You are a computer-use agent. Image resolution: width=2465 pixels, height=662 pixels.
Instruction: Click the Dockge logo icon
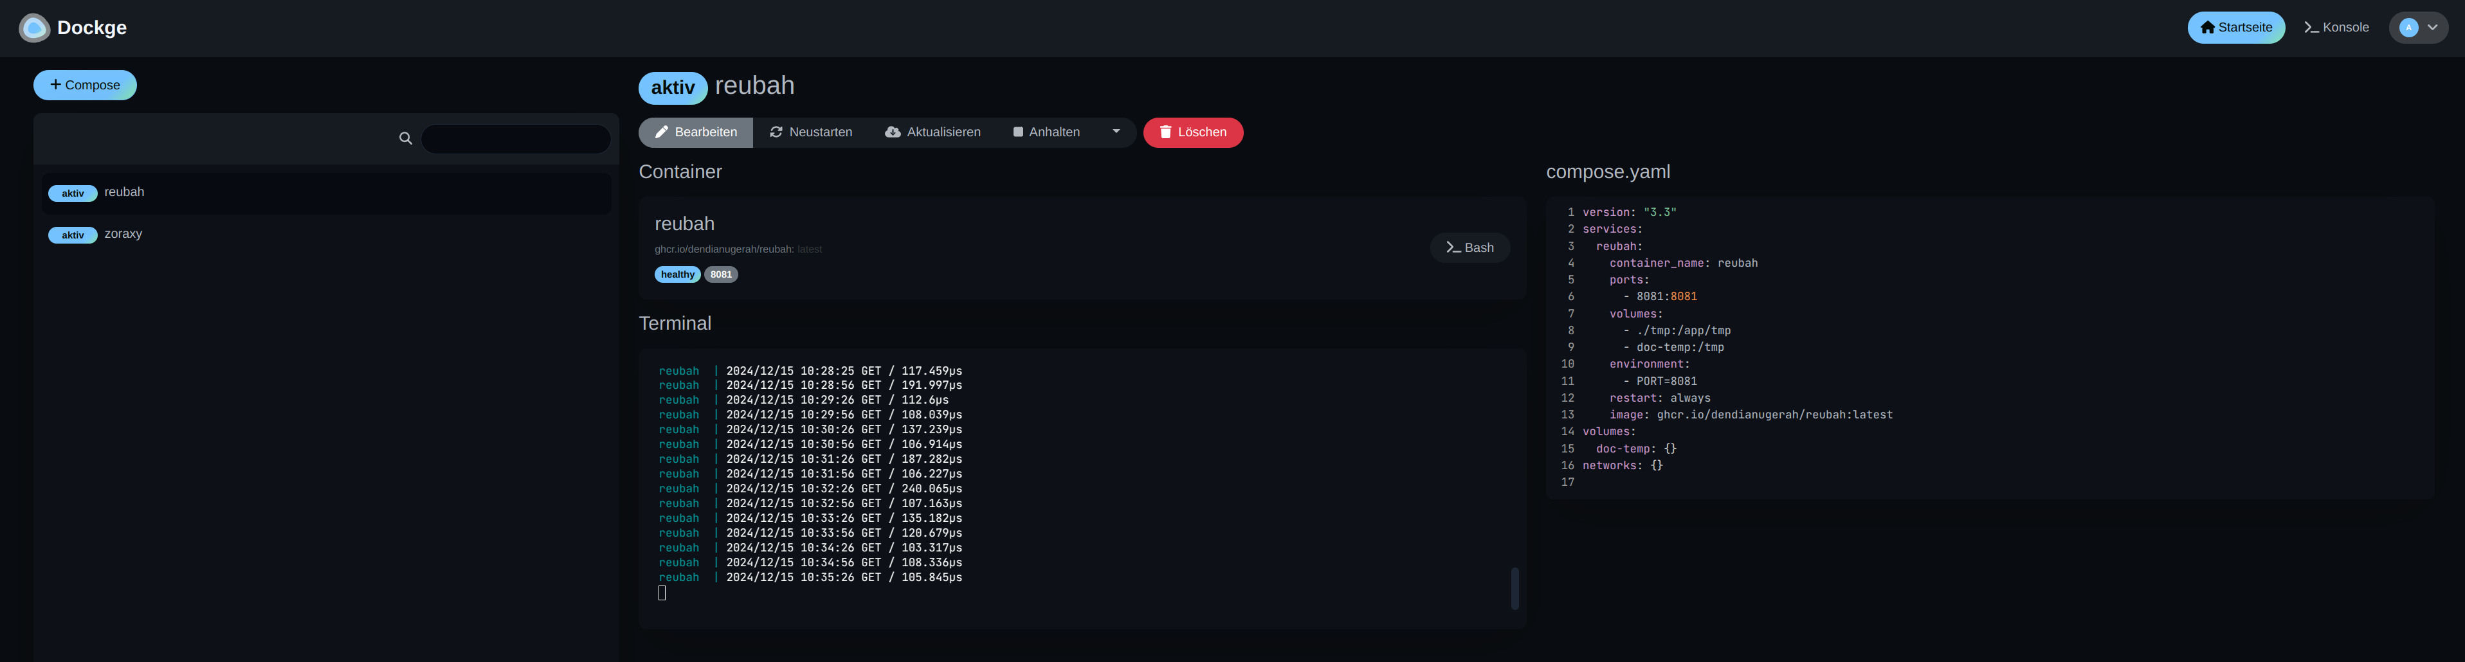[x=35, y=28]
